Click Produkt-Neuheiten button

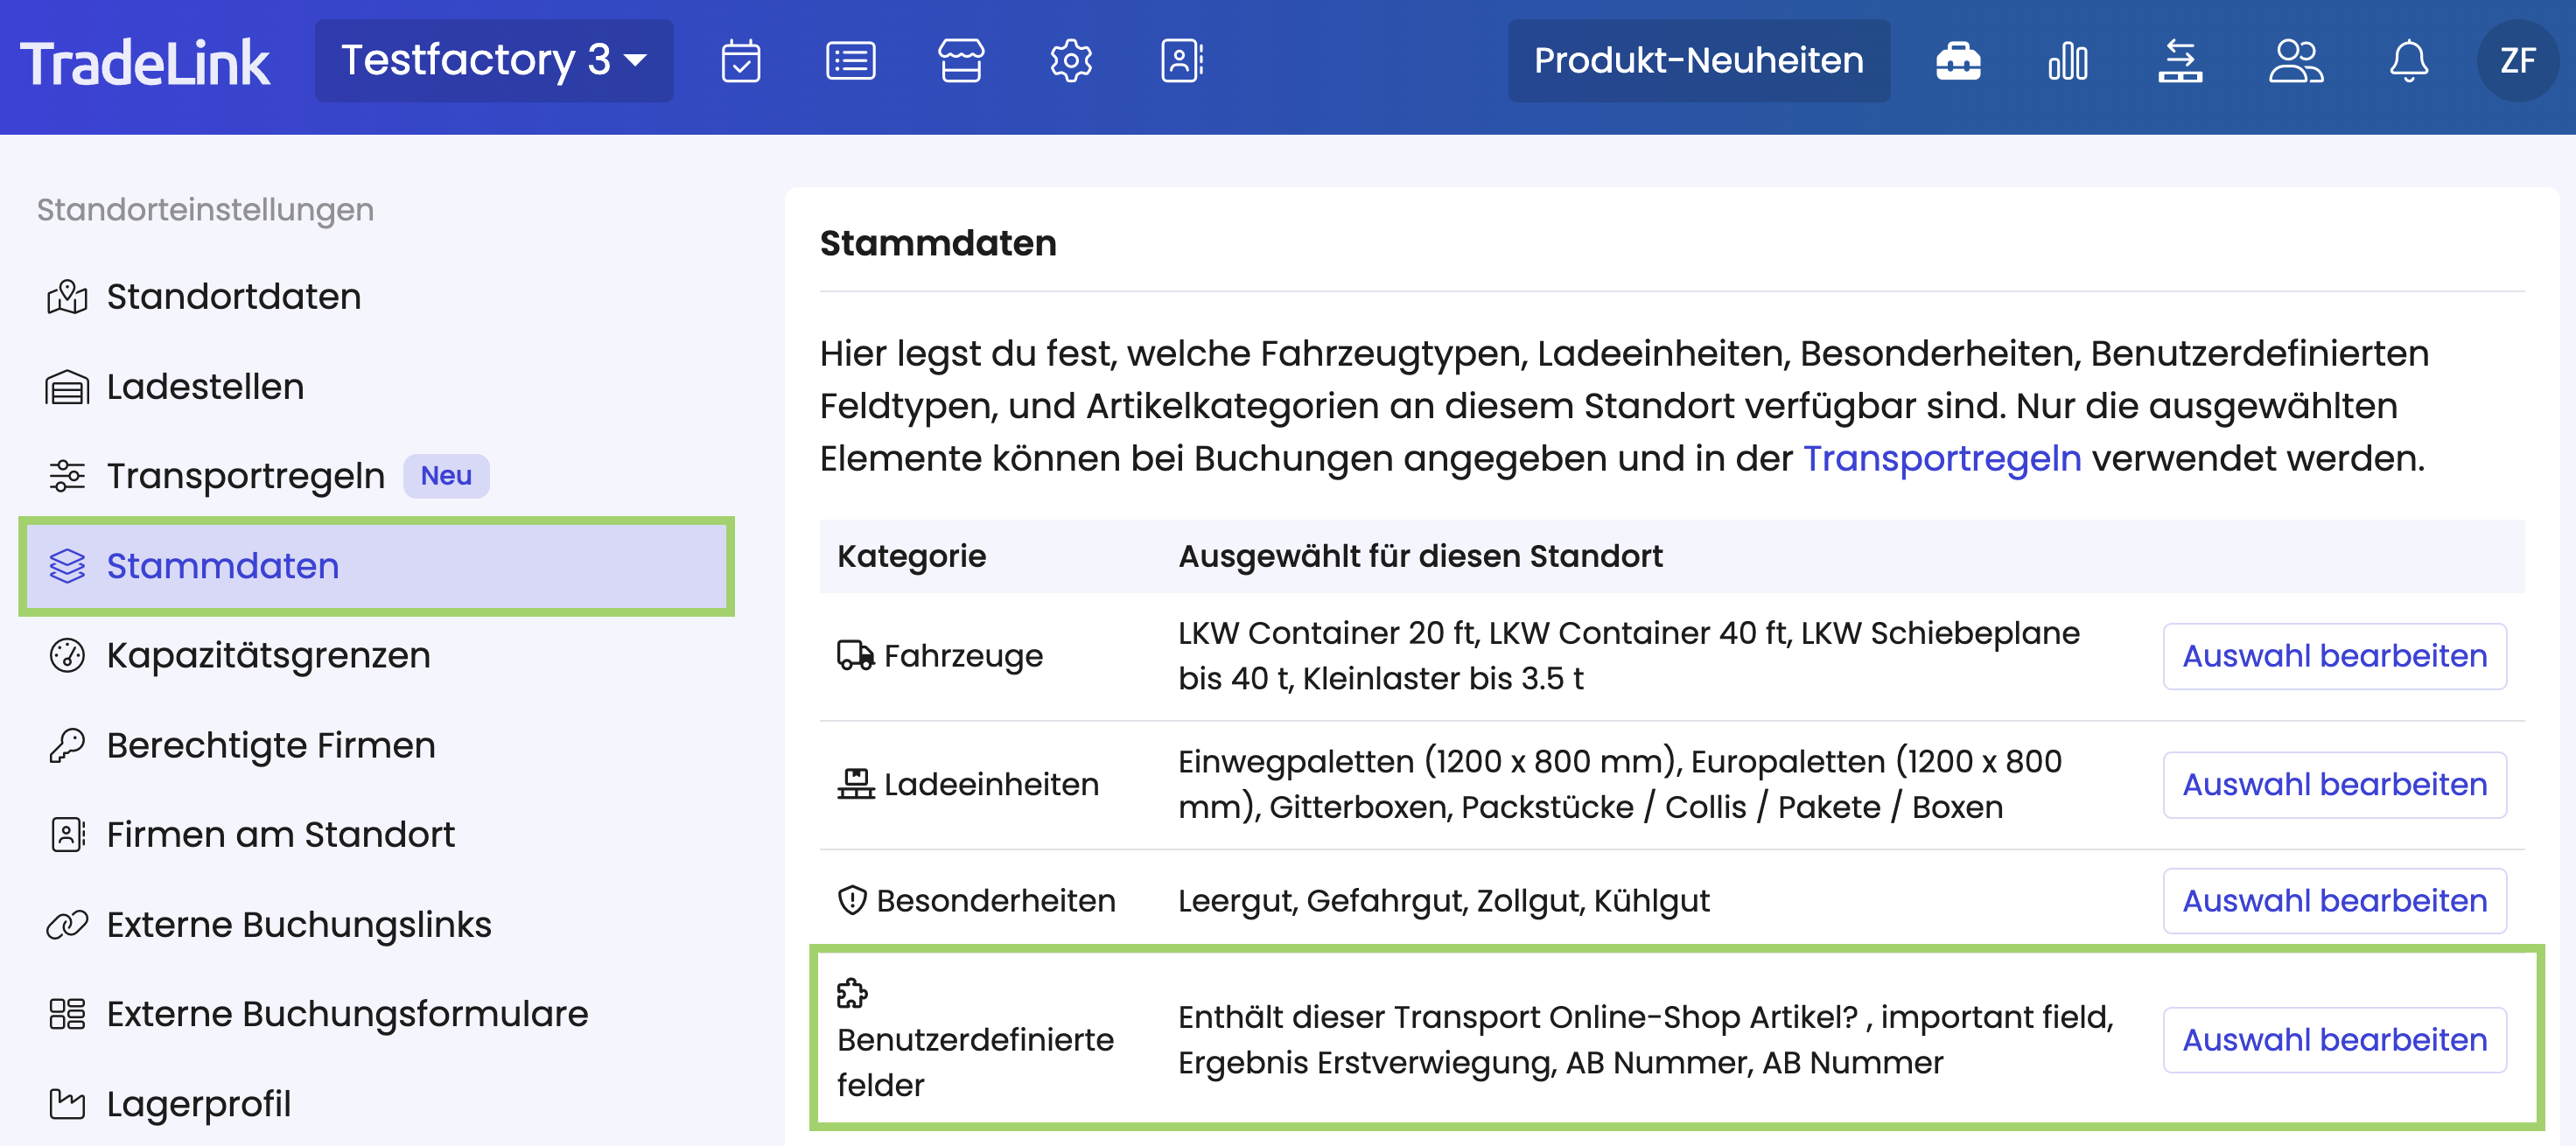[x=1698, y=61]
